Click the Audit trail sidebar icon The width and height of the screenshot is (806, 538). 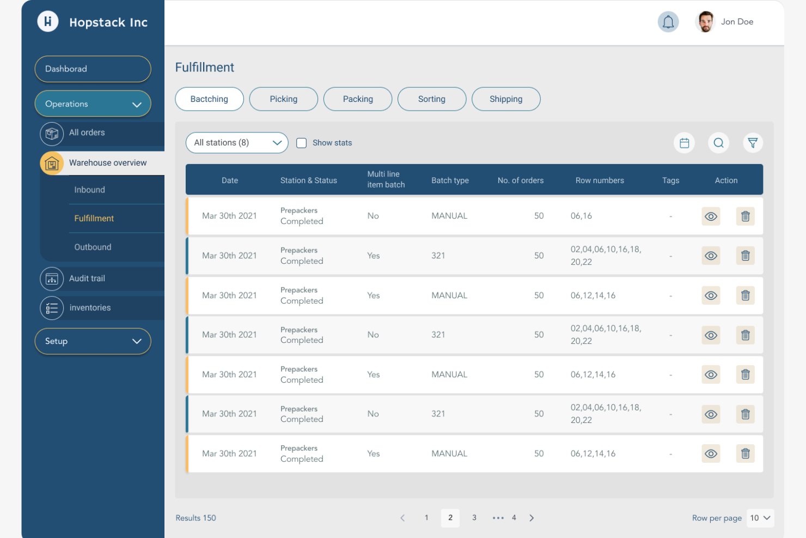[52, 279]
